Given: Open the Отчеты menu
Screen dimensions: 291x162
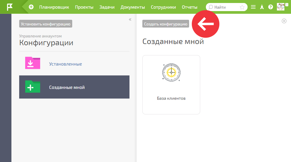Looking at the screenshot, I should [x=189, y=7].
